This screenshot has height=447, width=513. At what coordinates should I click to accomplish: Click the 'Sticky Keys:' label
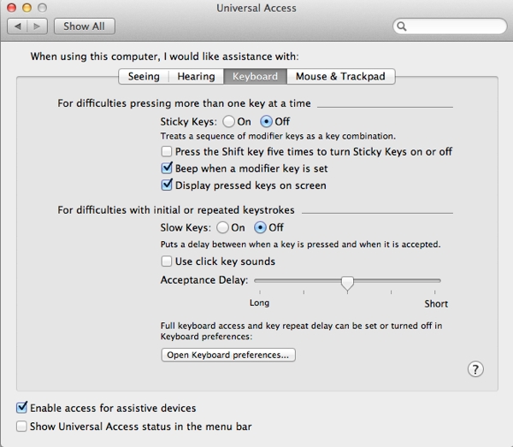click(x=188, y=122)
